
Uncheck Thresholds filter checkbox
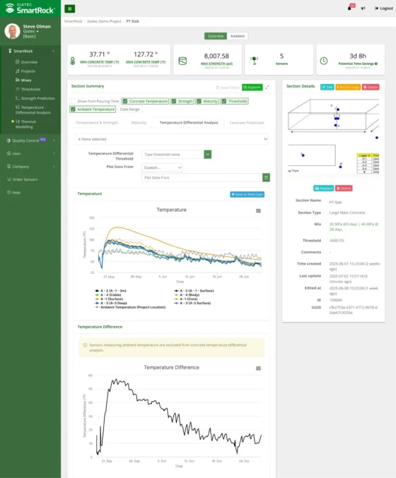coord(224,101)
